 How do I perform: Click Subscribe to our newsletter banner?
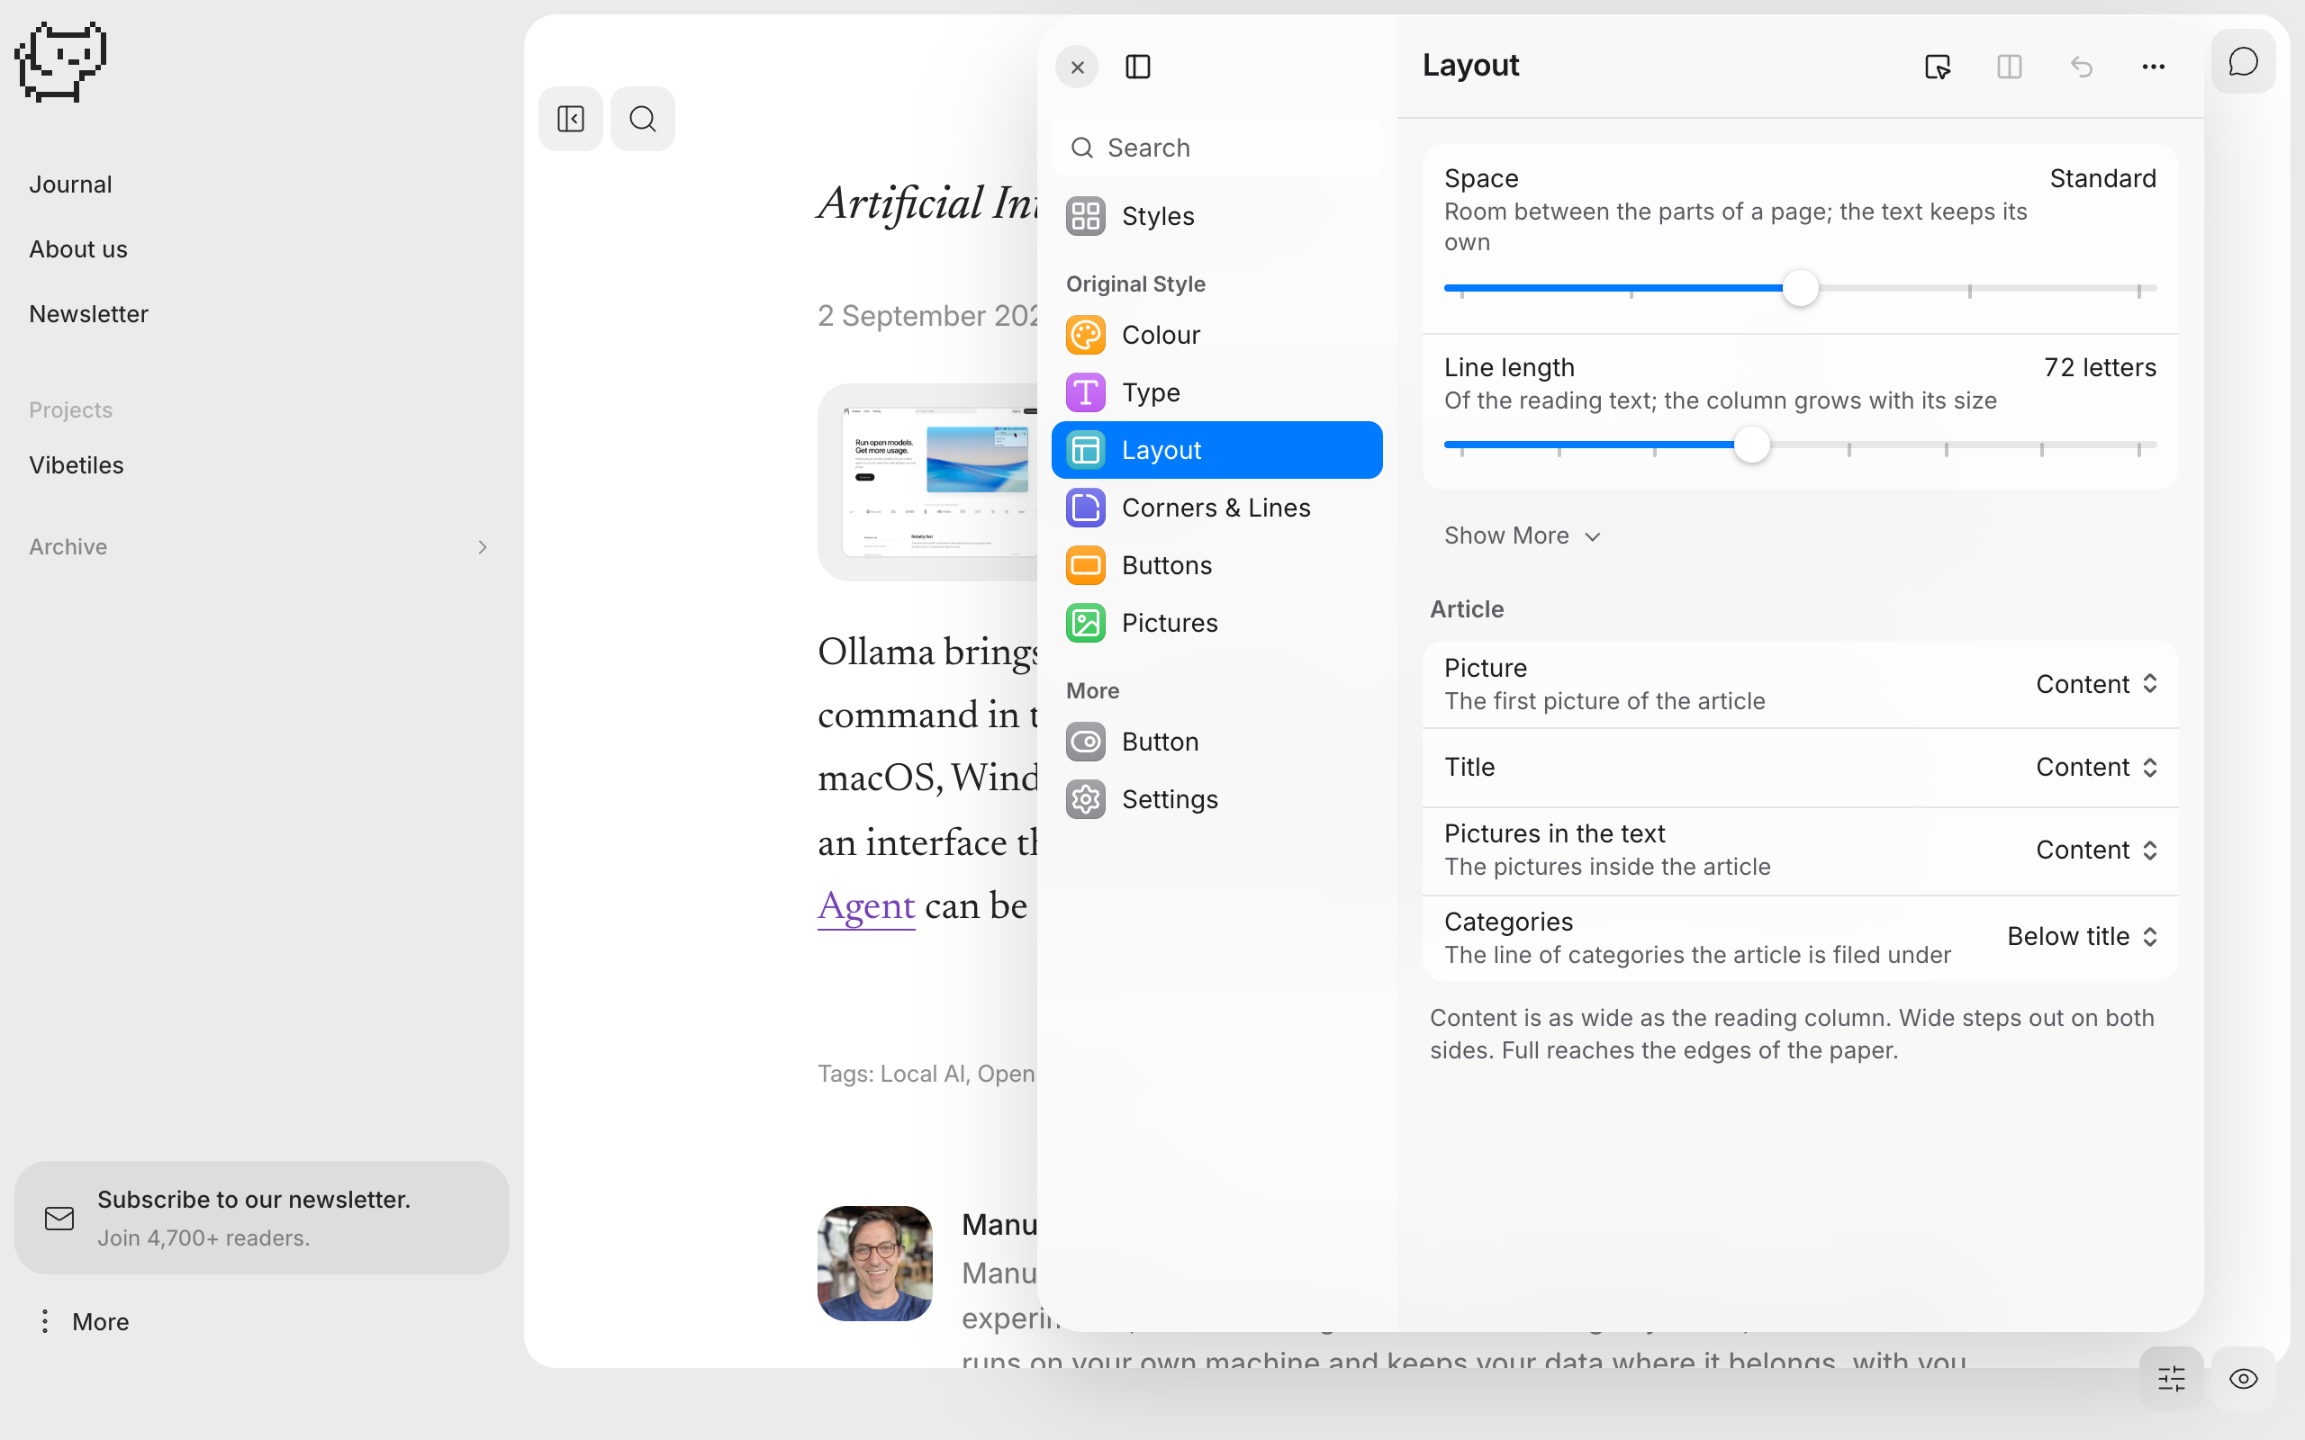coord(261,1217)
